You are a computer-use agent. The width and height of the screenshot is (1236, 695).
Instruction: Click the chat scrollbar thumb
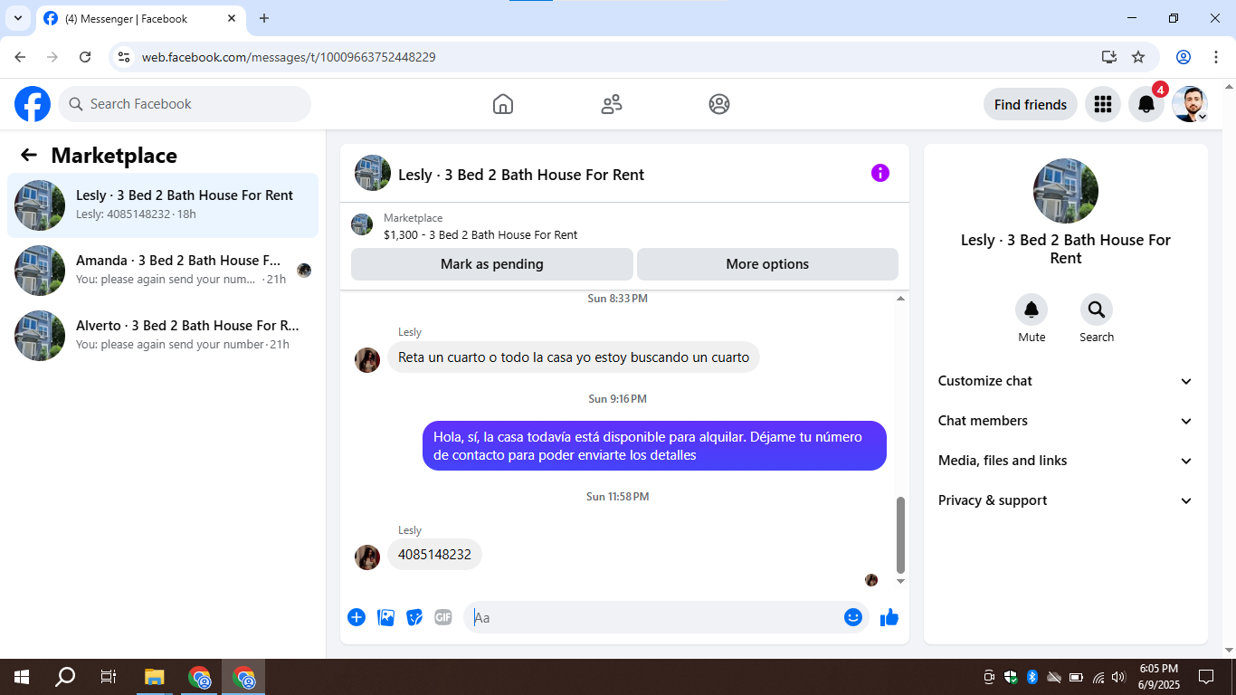point(900,535)
